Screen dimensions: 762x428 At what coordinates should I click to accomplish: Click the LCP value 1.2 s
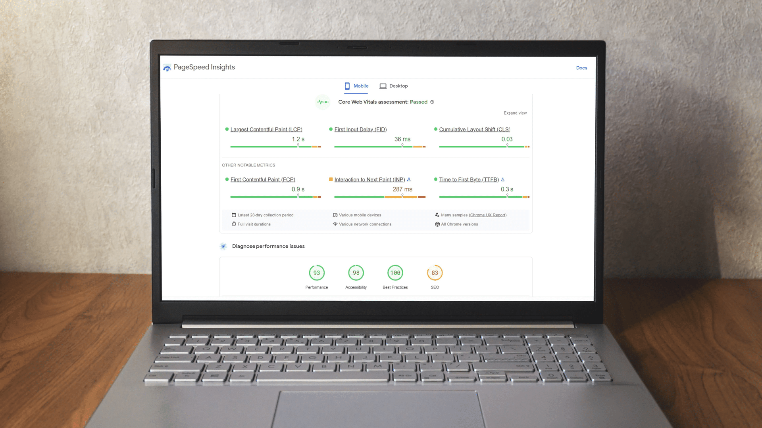click(x=298, y=139)
